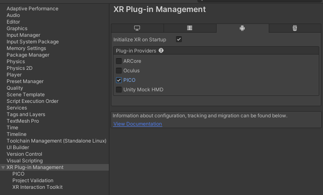Open Project Validation settings
Image resolution: width=323 pixels, height=195 pixels.
click(33, 181)
